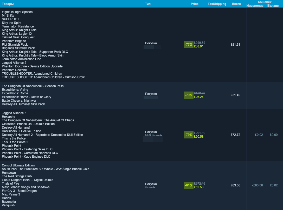Screen dimensions: 283x210
Task: Click Terminator: Resistance entry
Action: 18,26
